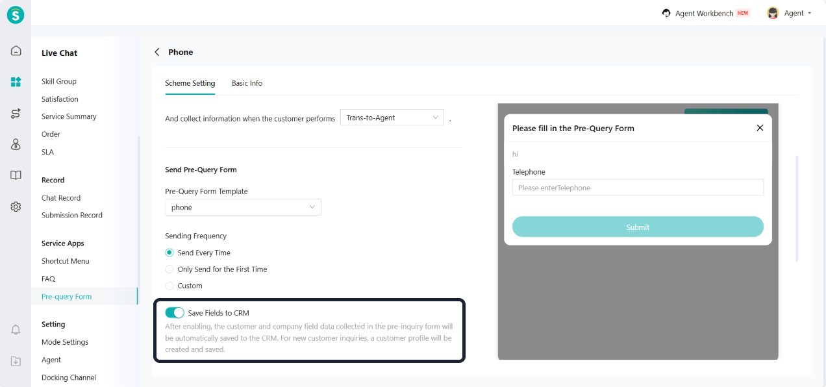The height and width of the screenshot is (387, 826).
Task: Select Send Every Time radio option
Action: point(169,253)
